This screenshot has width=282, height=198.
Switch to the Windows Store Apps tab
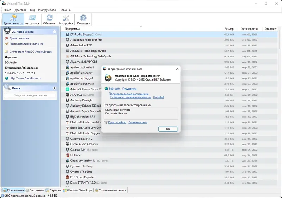pos(78,190)
